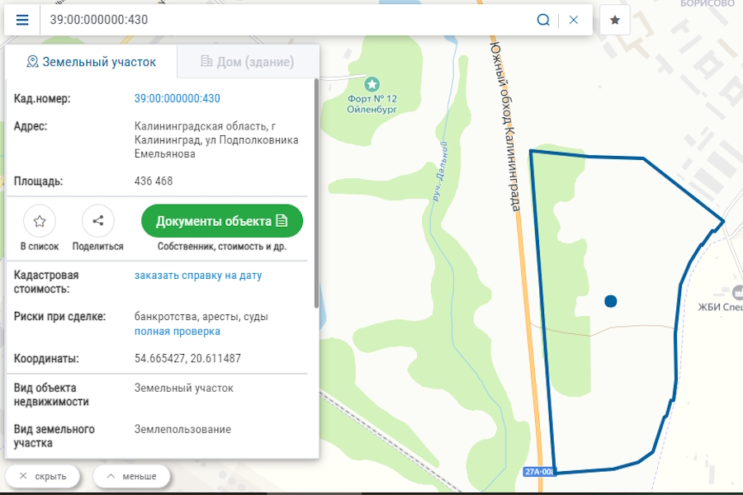The height and width of the screenshot is (495, 743).
Task: Open the hamburger menu icon
Action: pyautogui.click(x=22, y=20)
